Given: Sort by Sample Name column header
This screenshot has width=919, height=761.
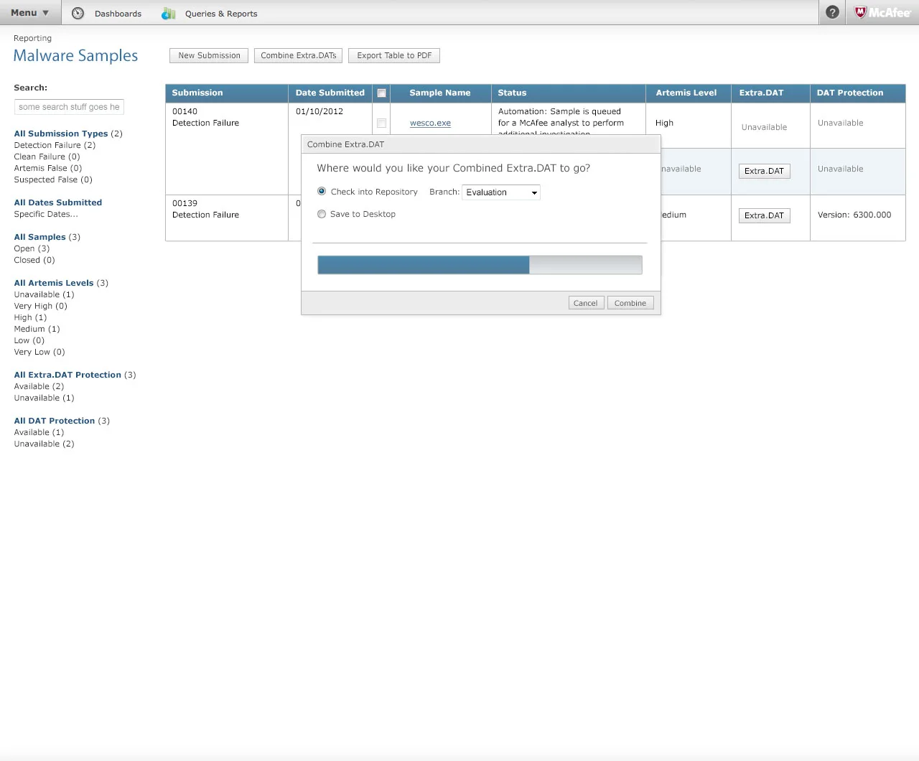Looking at the screenshot, I should [440, 93].
